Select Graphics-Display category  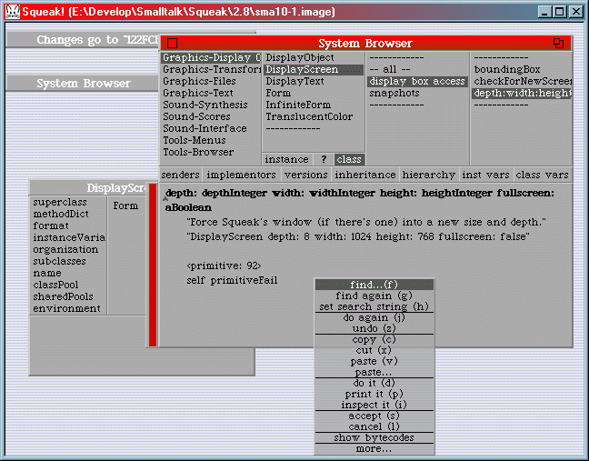coord(211,57)
